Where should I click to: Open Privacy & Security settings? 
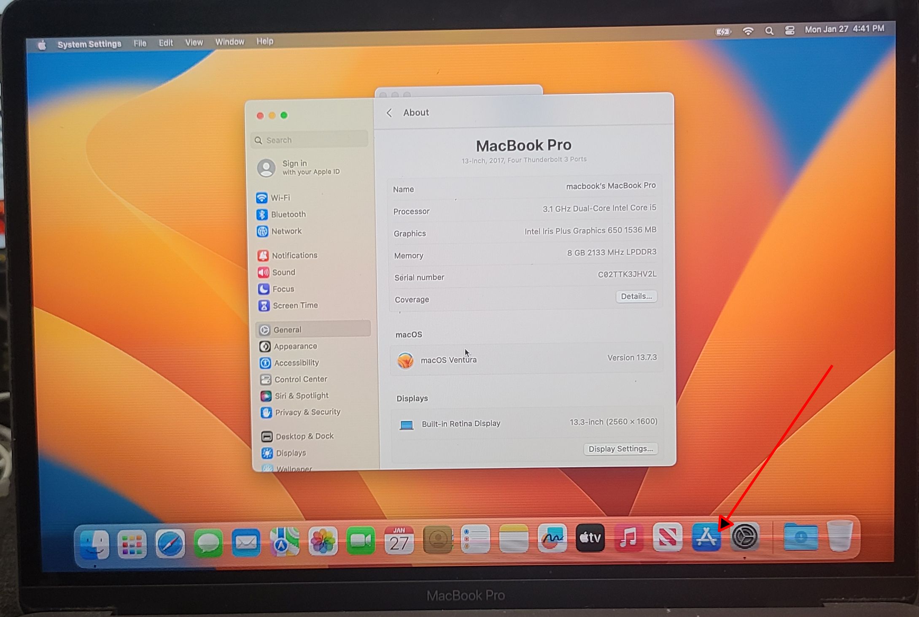pos(307,412)
